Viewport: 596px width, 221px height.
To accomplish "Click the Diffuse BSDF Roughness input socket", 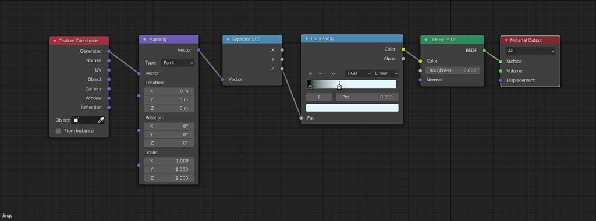I will [x=420, y=70].
